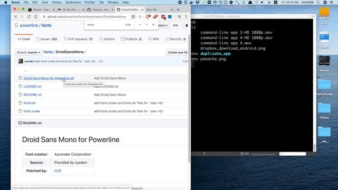The width and height of the screenshot is (338, 190).
Task: Click the parent directory '..' link
Action: pyautogui.click(x=25, y=70)
